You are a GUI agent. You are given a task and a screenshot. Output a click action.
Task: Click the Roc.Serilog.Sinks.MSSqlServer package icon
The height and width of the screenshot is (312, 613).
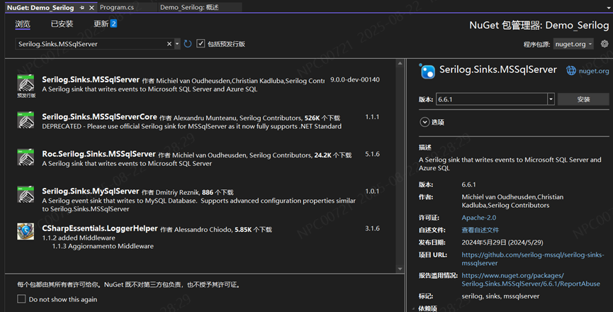[26, 157]
